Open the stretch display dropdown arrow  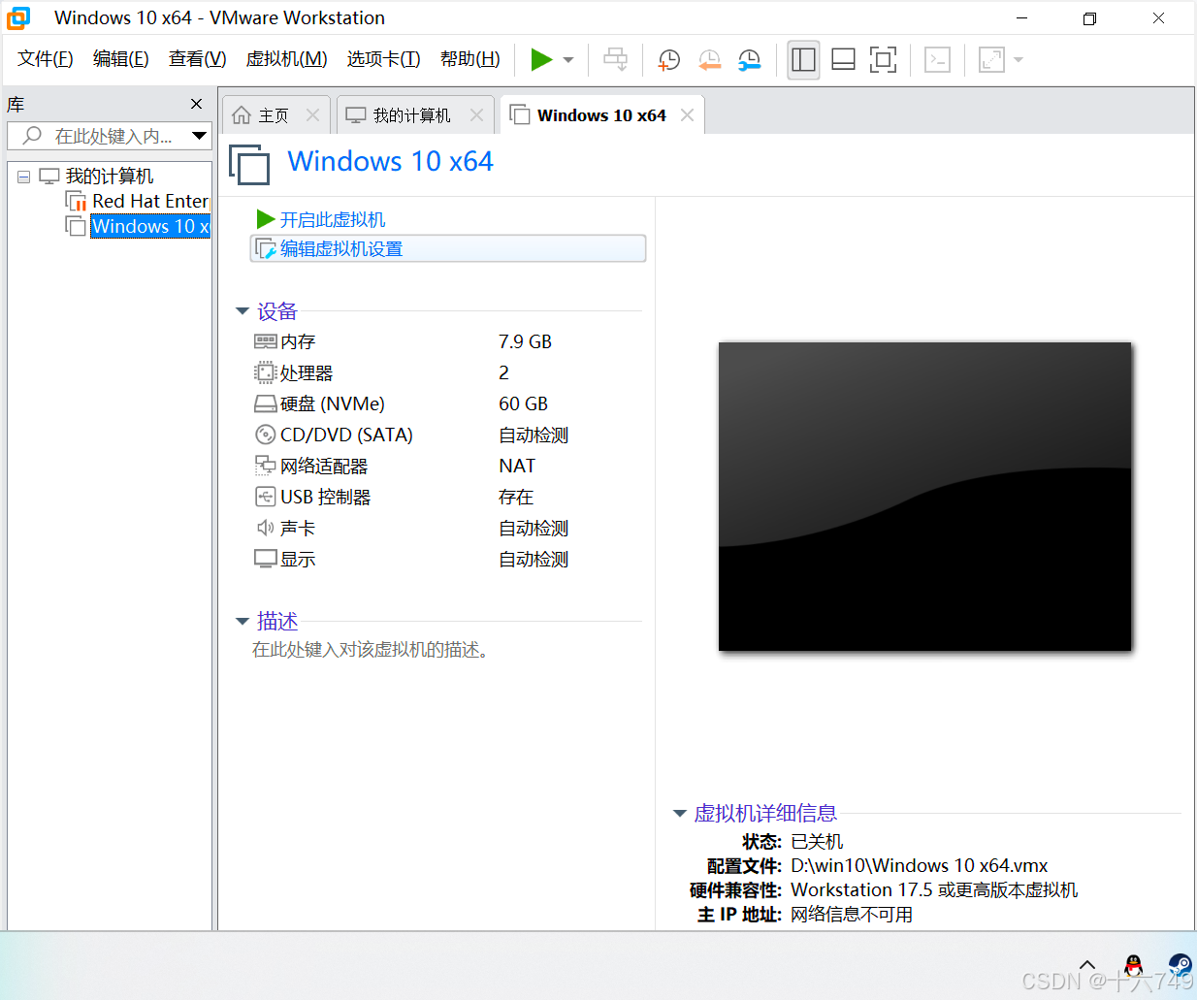coord(1019,60)
